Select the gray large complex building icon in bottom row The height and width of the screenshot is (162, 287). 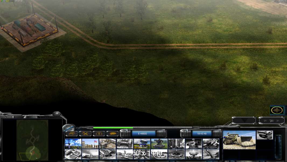pos(73,154)
